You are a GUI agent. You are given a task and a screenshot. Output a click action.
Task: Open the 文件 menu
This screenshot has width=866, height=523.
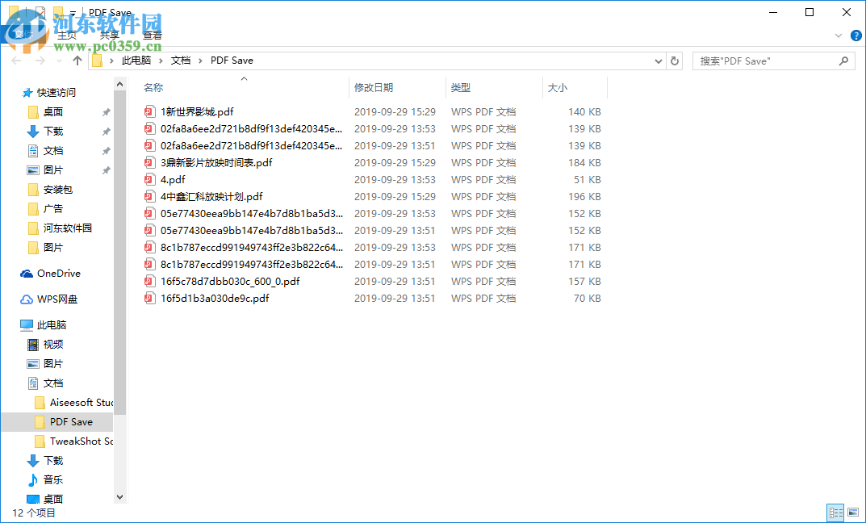tap(23, 36)
